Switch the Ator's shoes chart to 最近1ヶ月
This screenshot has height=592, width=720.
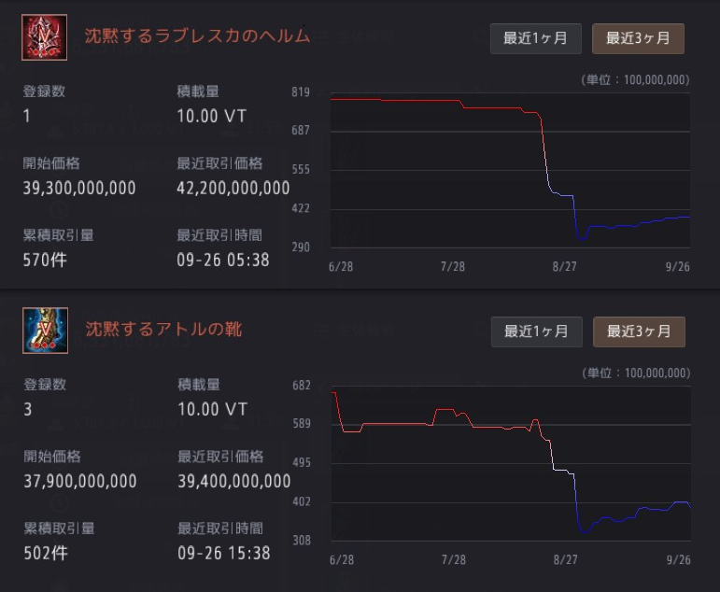[536, 331]
